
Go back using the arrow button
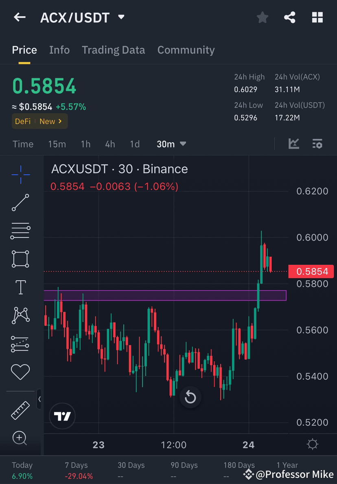[20, 17]
